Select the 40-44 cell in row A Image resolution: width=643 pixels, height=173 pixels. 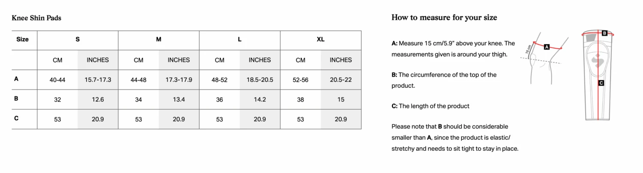[57, 80]
